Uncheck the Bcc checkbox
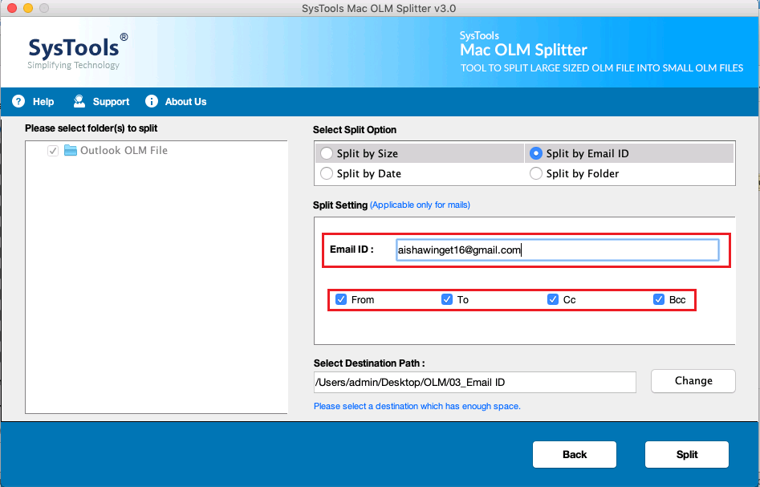 pyautogui.click(x=659, y=299)
